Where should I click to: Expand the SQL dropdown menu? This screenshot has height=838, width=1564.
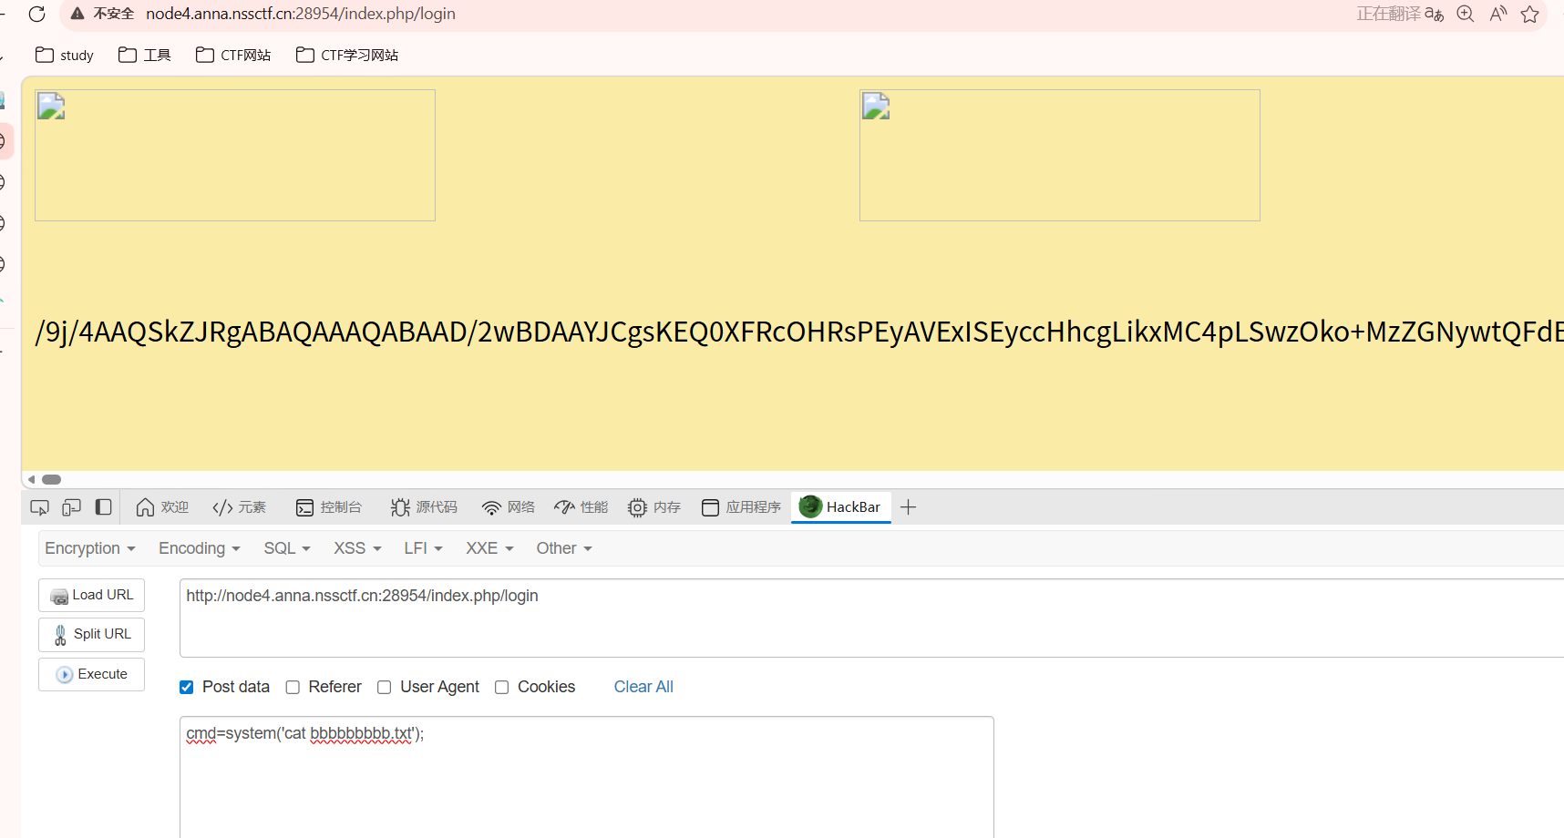(x=287, y=548)
